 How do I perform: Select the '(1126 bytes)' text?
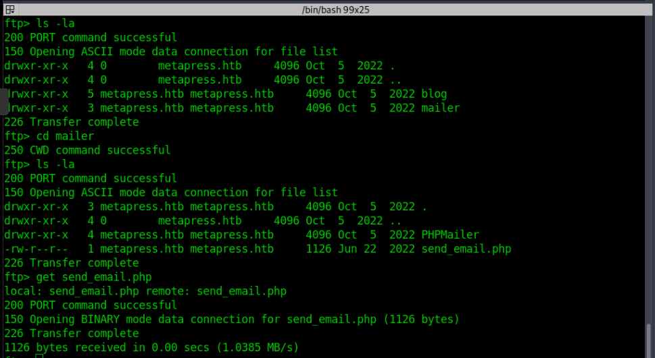421,320
